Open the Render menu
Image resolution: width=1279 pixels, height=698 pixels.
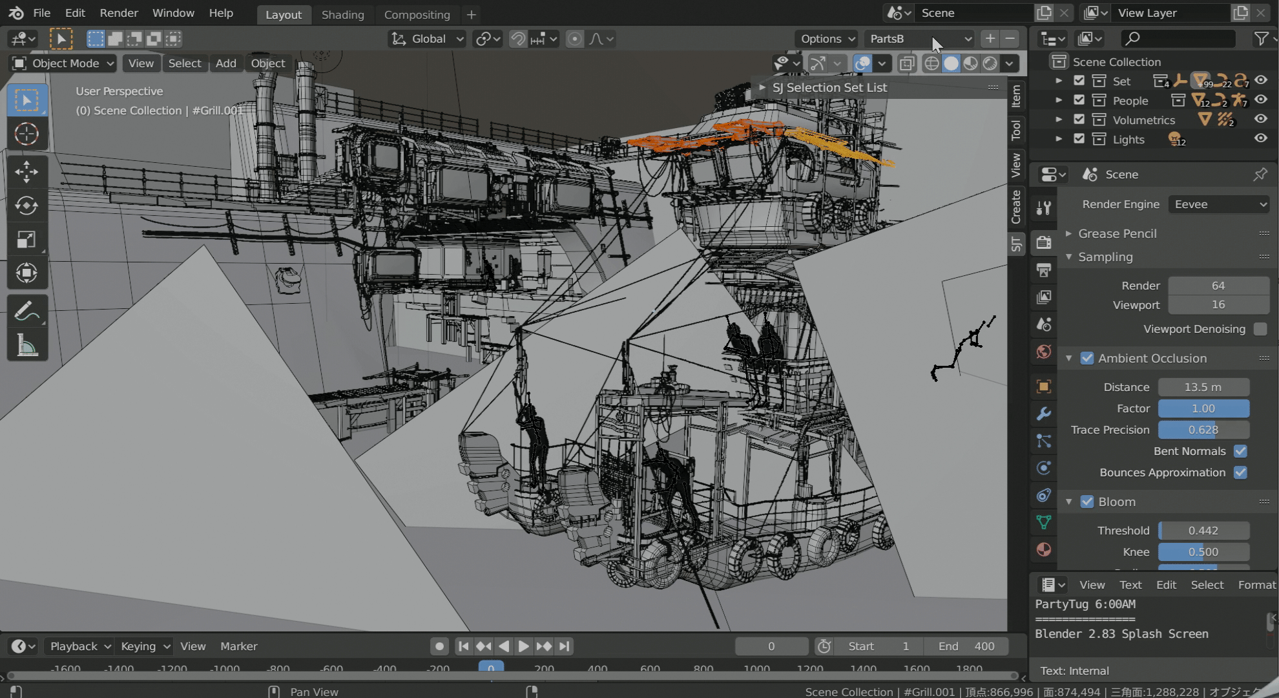tap(119, 13)
